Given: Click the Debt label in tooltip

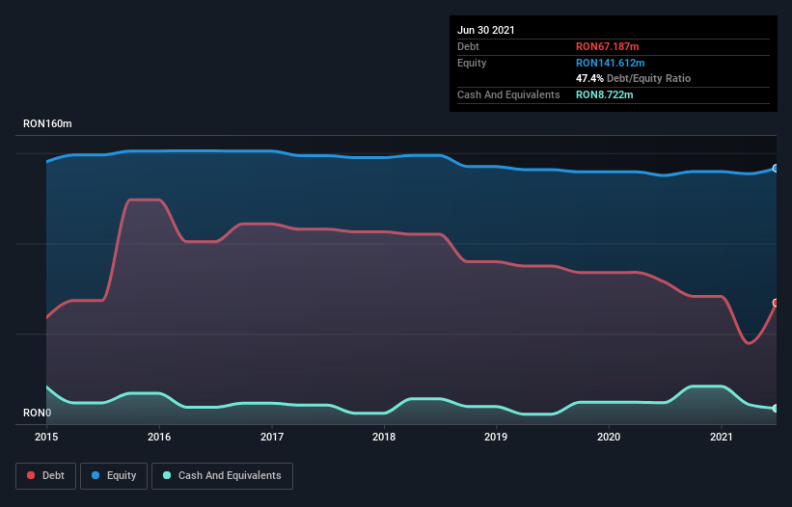Looking at the screenshot, I should click(x=468, y=46).
